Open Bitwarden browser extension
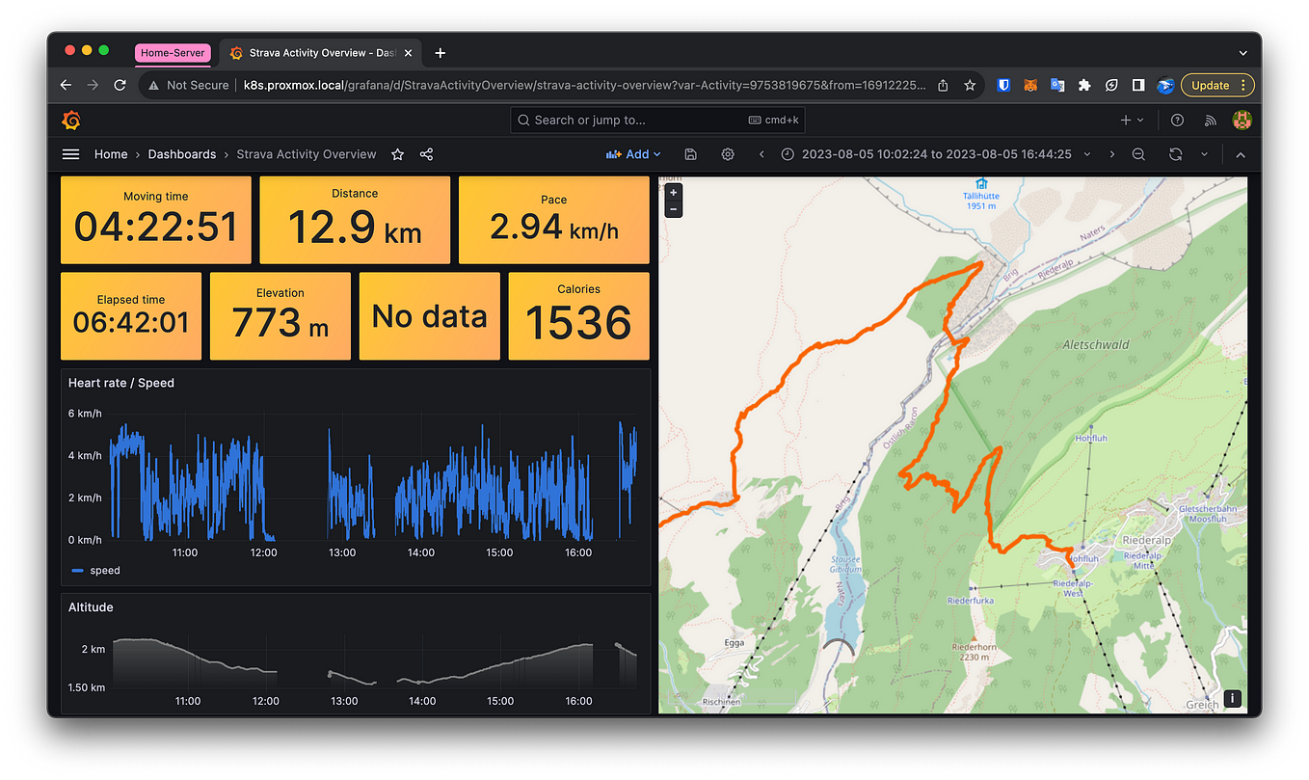 1003,85
